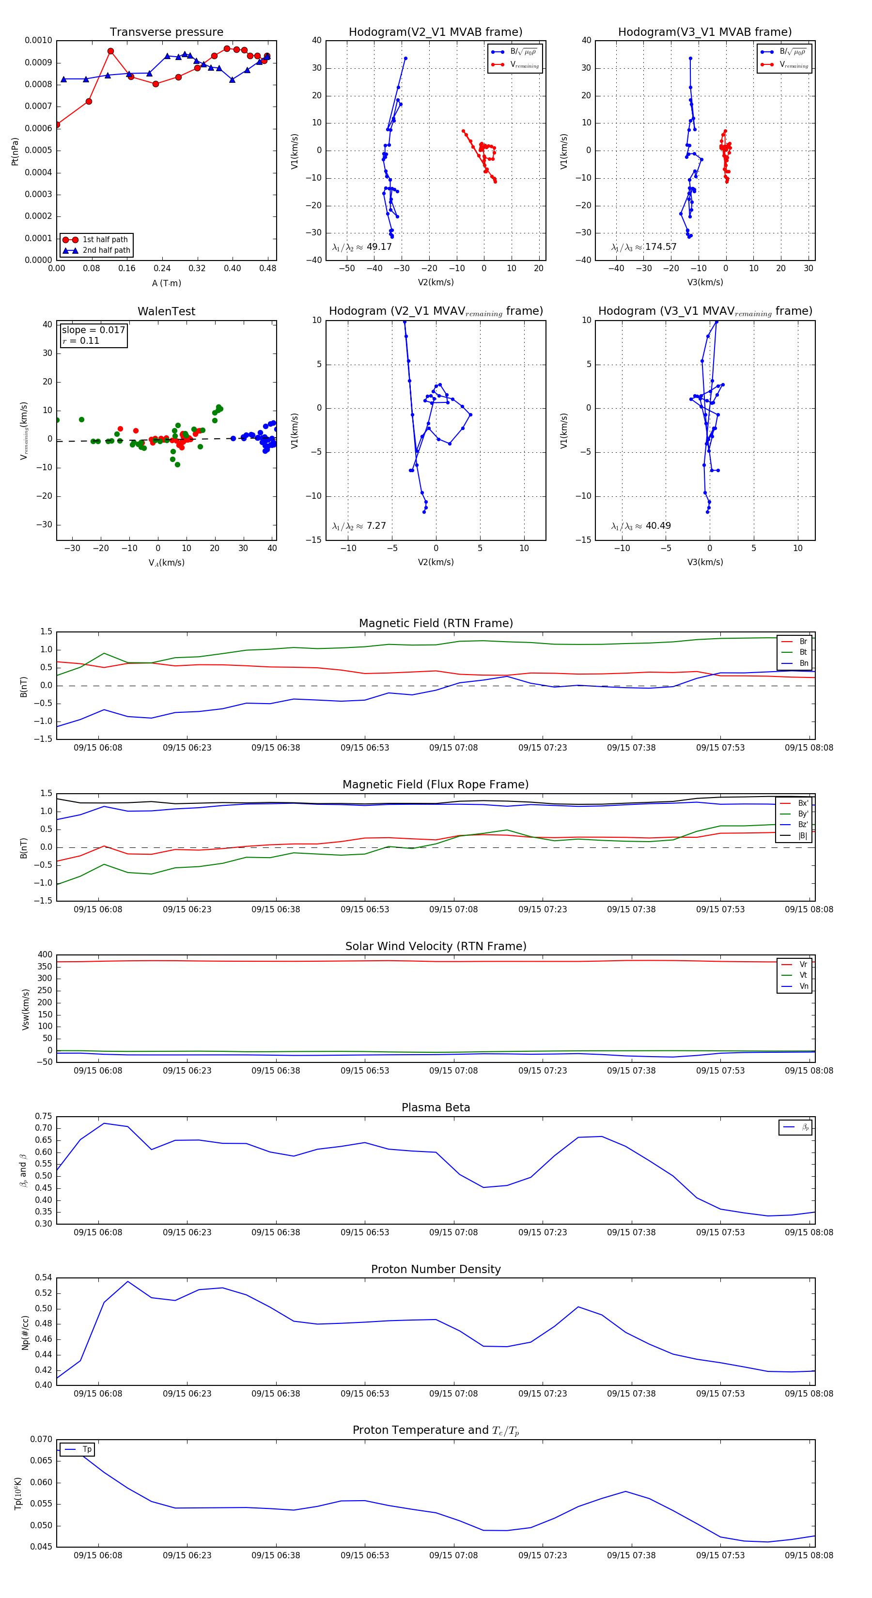Click the 'Bn' legend entry
The width and height of the screenshot is (872, 1598).
point(794,663)
